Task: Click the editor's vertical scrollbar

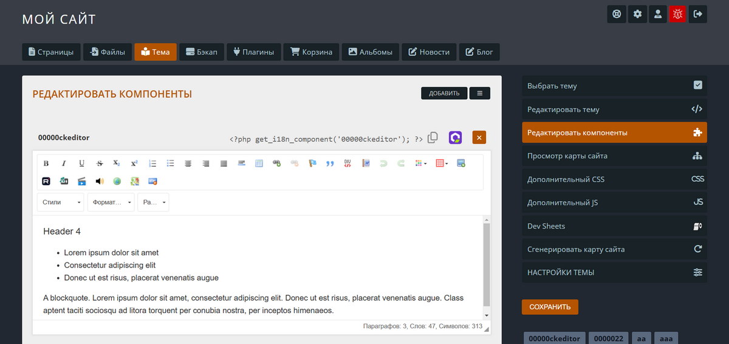Action: 486,267
